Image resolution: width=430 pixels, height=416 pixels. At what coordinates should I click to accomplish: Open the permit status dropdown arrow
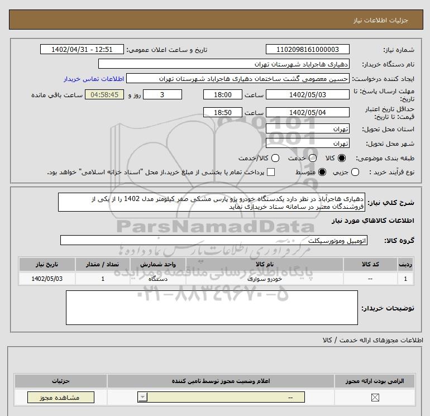tap(143, 397)
